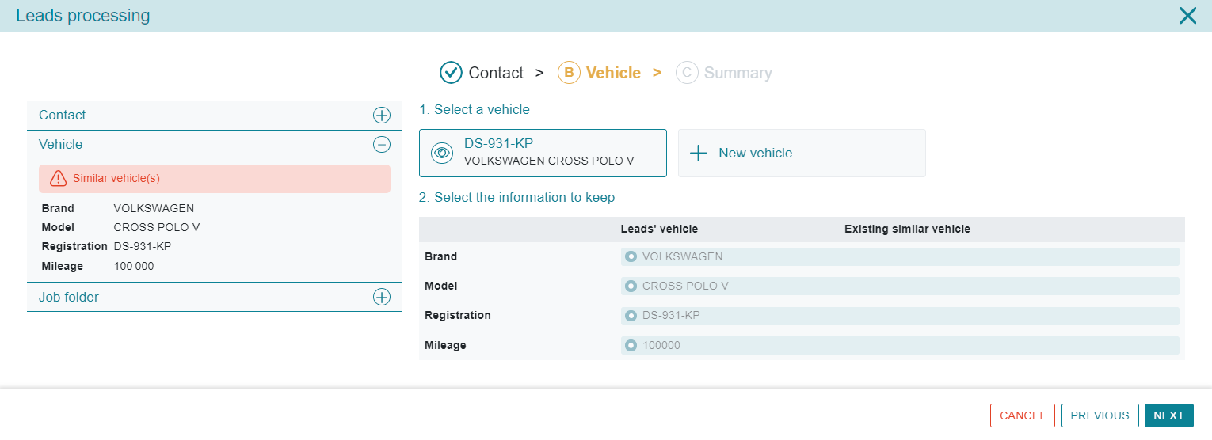Click the Leads processing title text
The image size is (1212, 440).
click(82, 16)
